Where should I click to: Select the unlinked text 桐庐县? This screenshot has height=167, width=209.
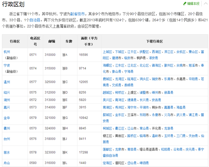click(141, 58)
